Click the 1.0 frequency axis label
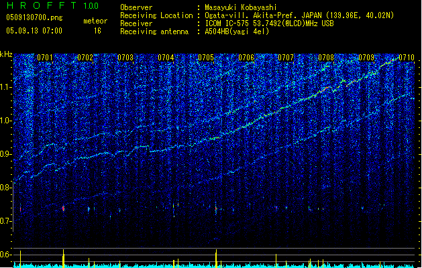The height and width of the screenshot is (268, 422). [6, 121]
